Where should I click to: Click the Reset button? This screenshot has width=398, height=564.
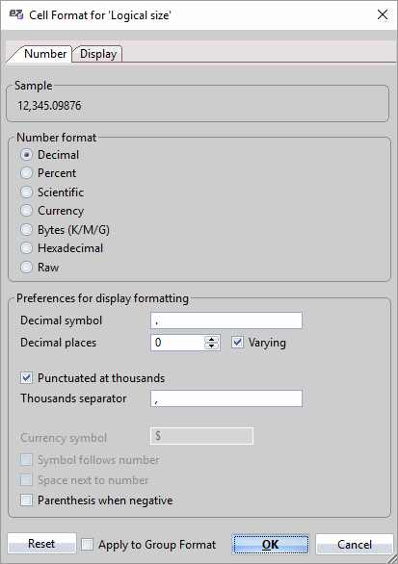[41, 544]
